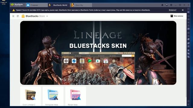
Task: Click the yellow shopping bag Store icon
Action: pyautogui.click(x=23, y=16)
